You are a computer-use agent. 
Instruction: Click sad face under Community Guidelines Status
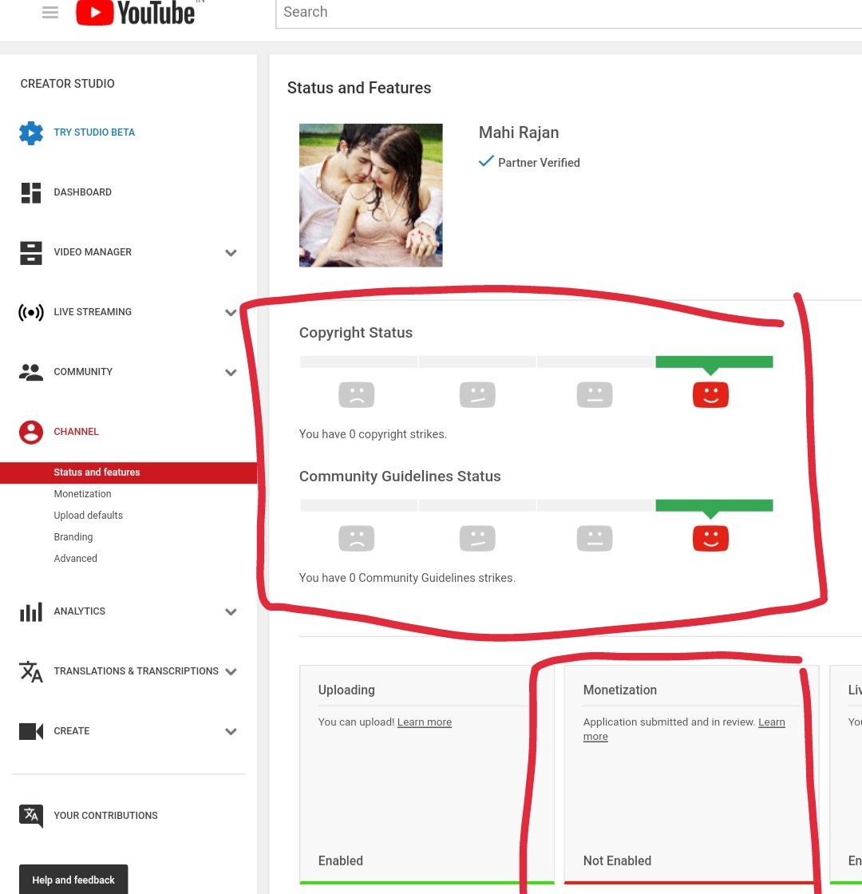pyautogui.click(x=356, y=538)
